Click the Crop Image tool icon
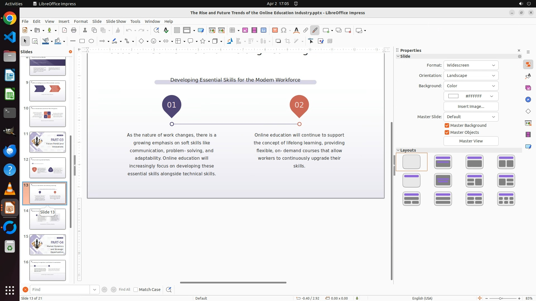Viewport: 536px width, 301px height. pyautogui.click(x=288, y=41)
